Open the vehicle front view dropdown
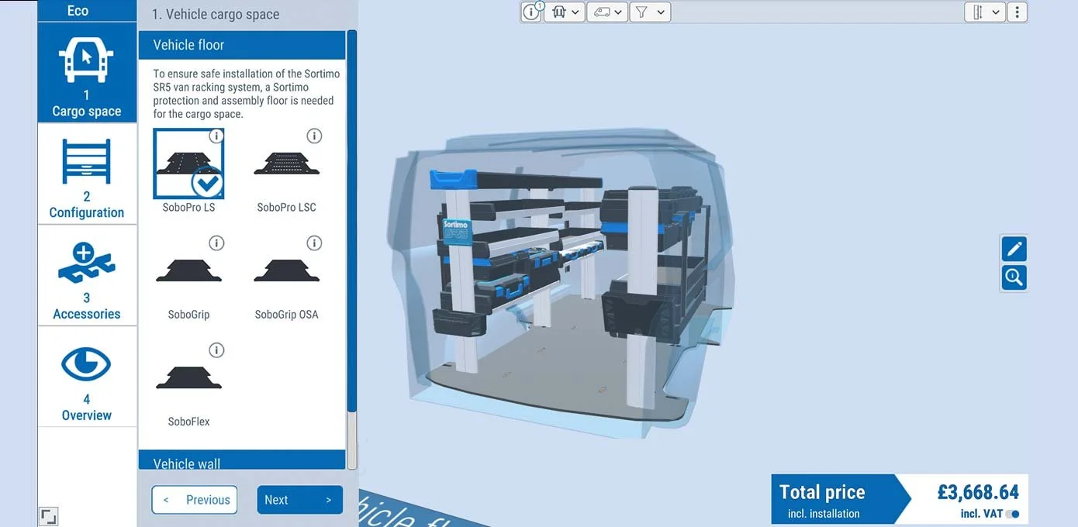 [x=565, y=12]
